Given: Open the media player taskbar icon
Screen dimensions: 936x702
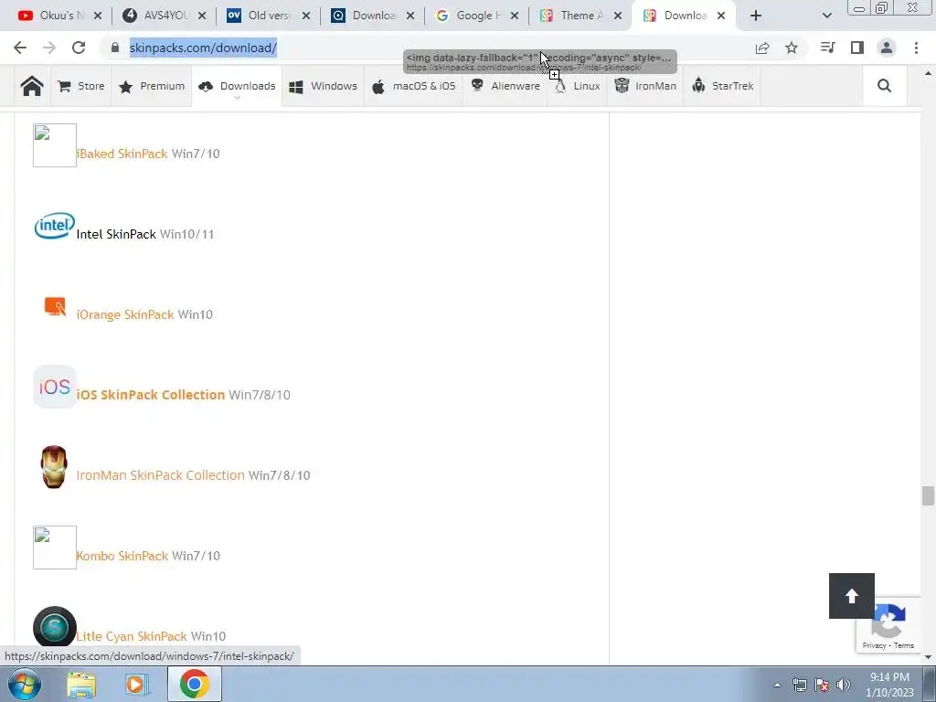Looking at the screenshot, I should pos(137,684).
